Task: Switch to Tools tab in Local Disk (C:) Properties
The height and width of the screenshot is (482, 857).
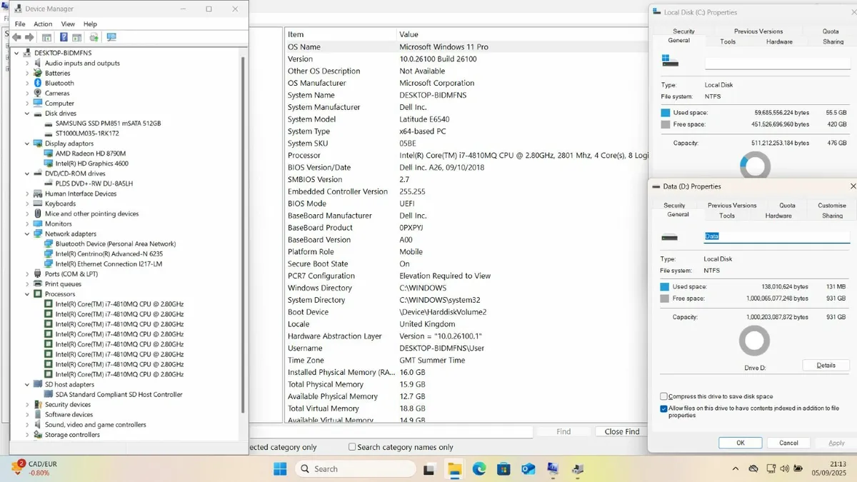Action: point(728,41)
